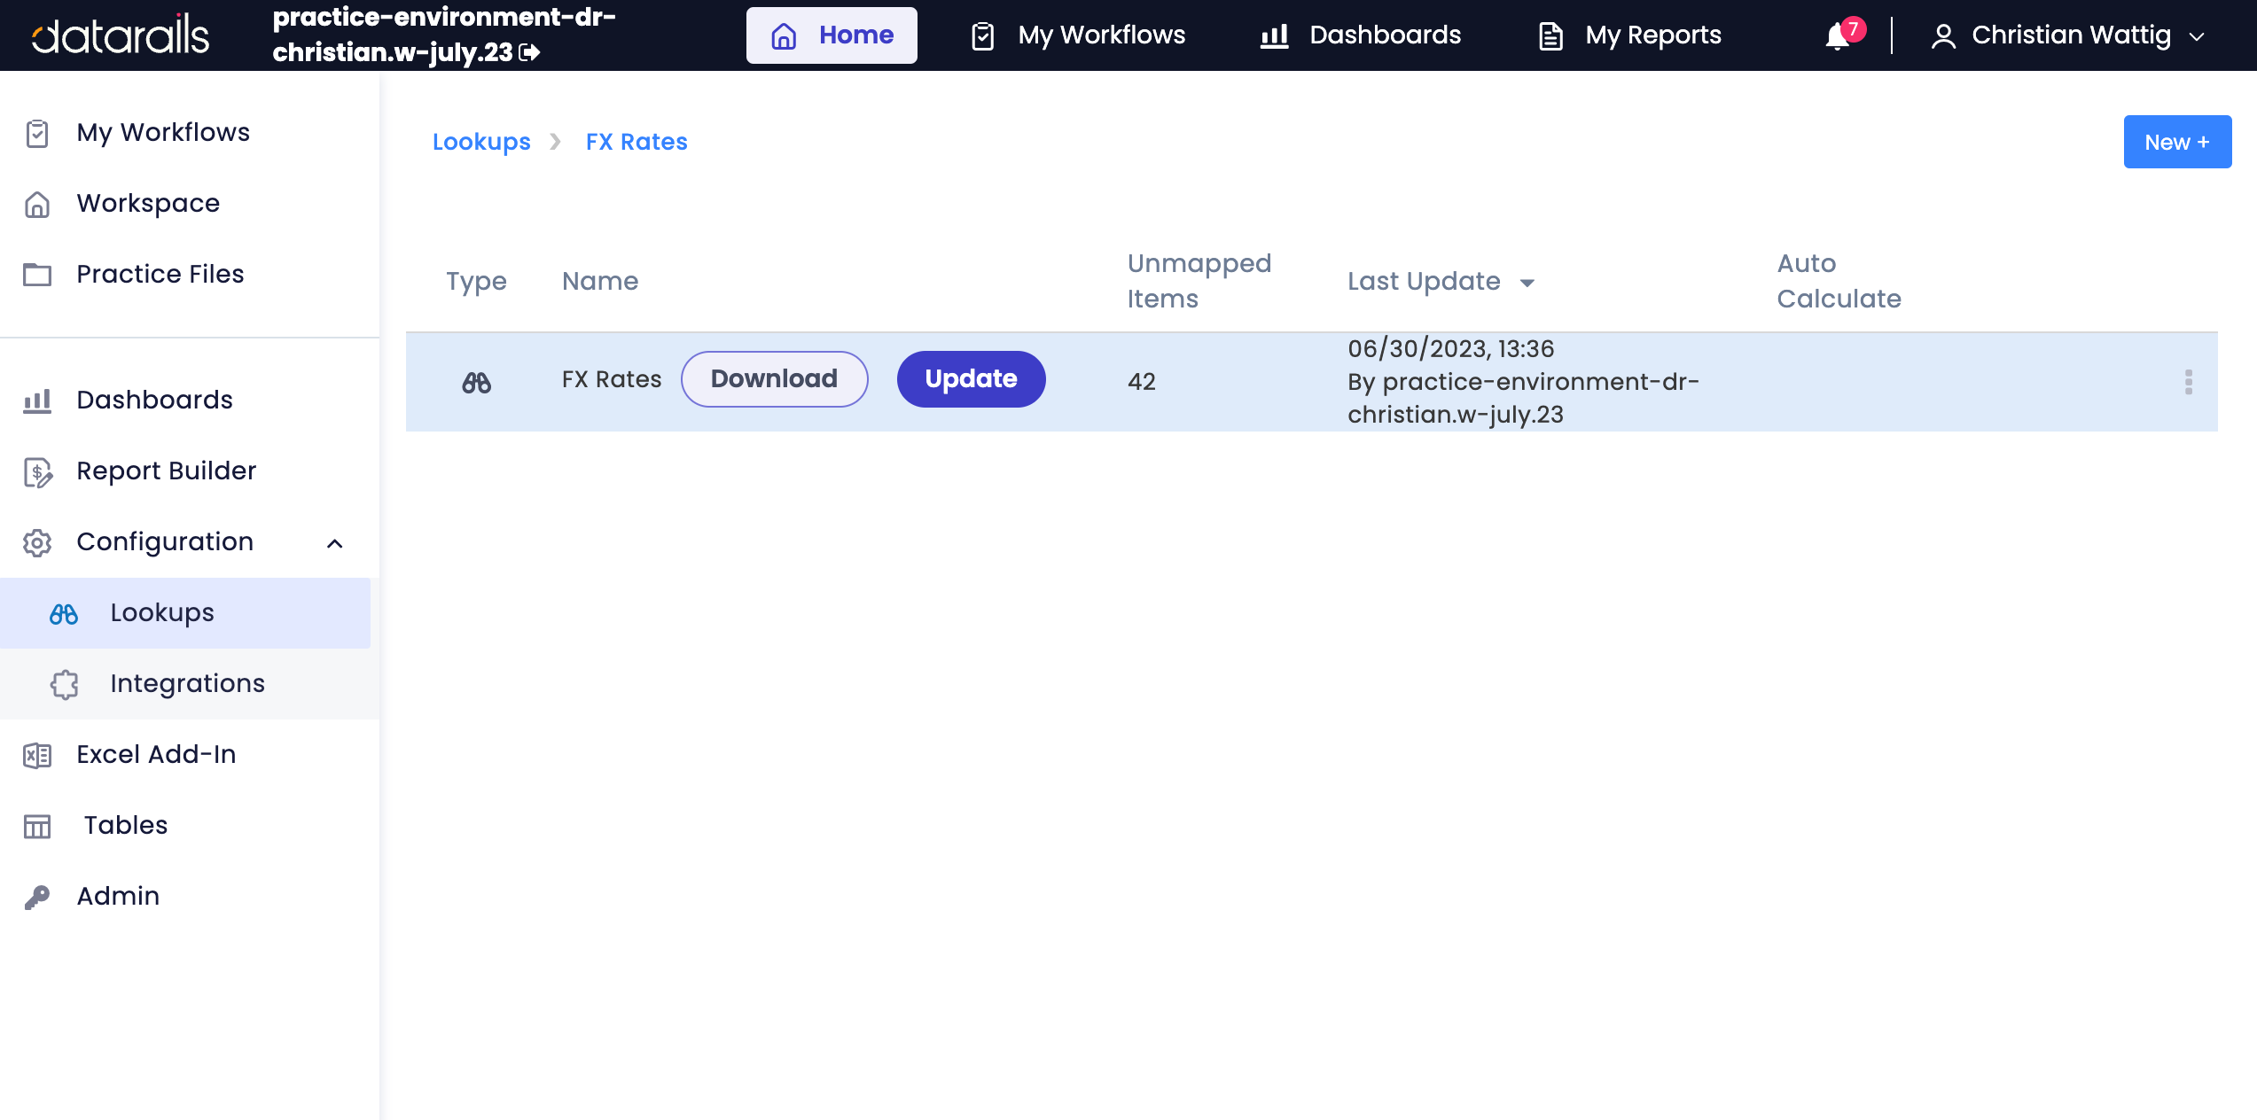Viewport: 2257px width, 1120px height.
Task: Open Report Builder in the sidebar
Action: 167,471
